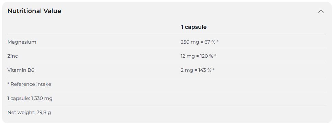Click the 1 330 mg capsule weight figure
334x125 pixels.
[x=42, y=98]
